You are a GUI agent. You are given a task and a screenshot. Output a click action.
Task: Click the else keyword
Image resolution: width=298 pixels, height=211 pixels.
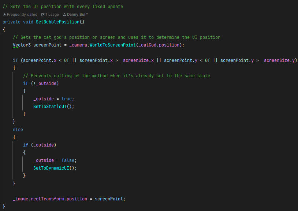pyautogui.click(x=18, y=130)
